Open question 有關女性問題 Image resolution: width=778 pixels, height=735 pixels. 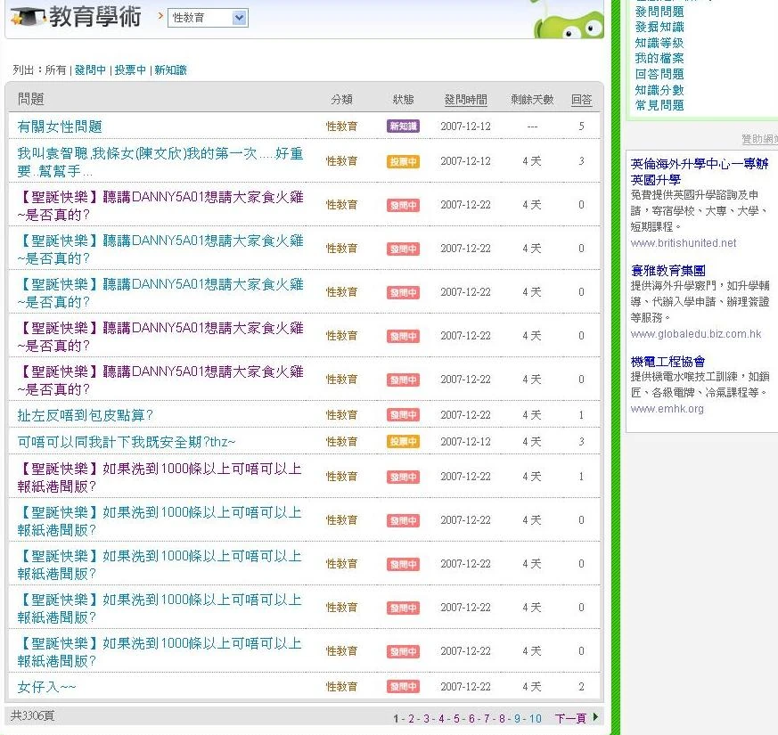pos(60,127)
